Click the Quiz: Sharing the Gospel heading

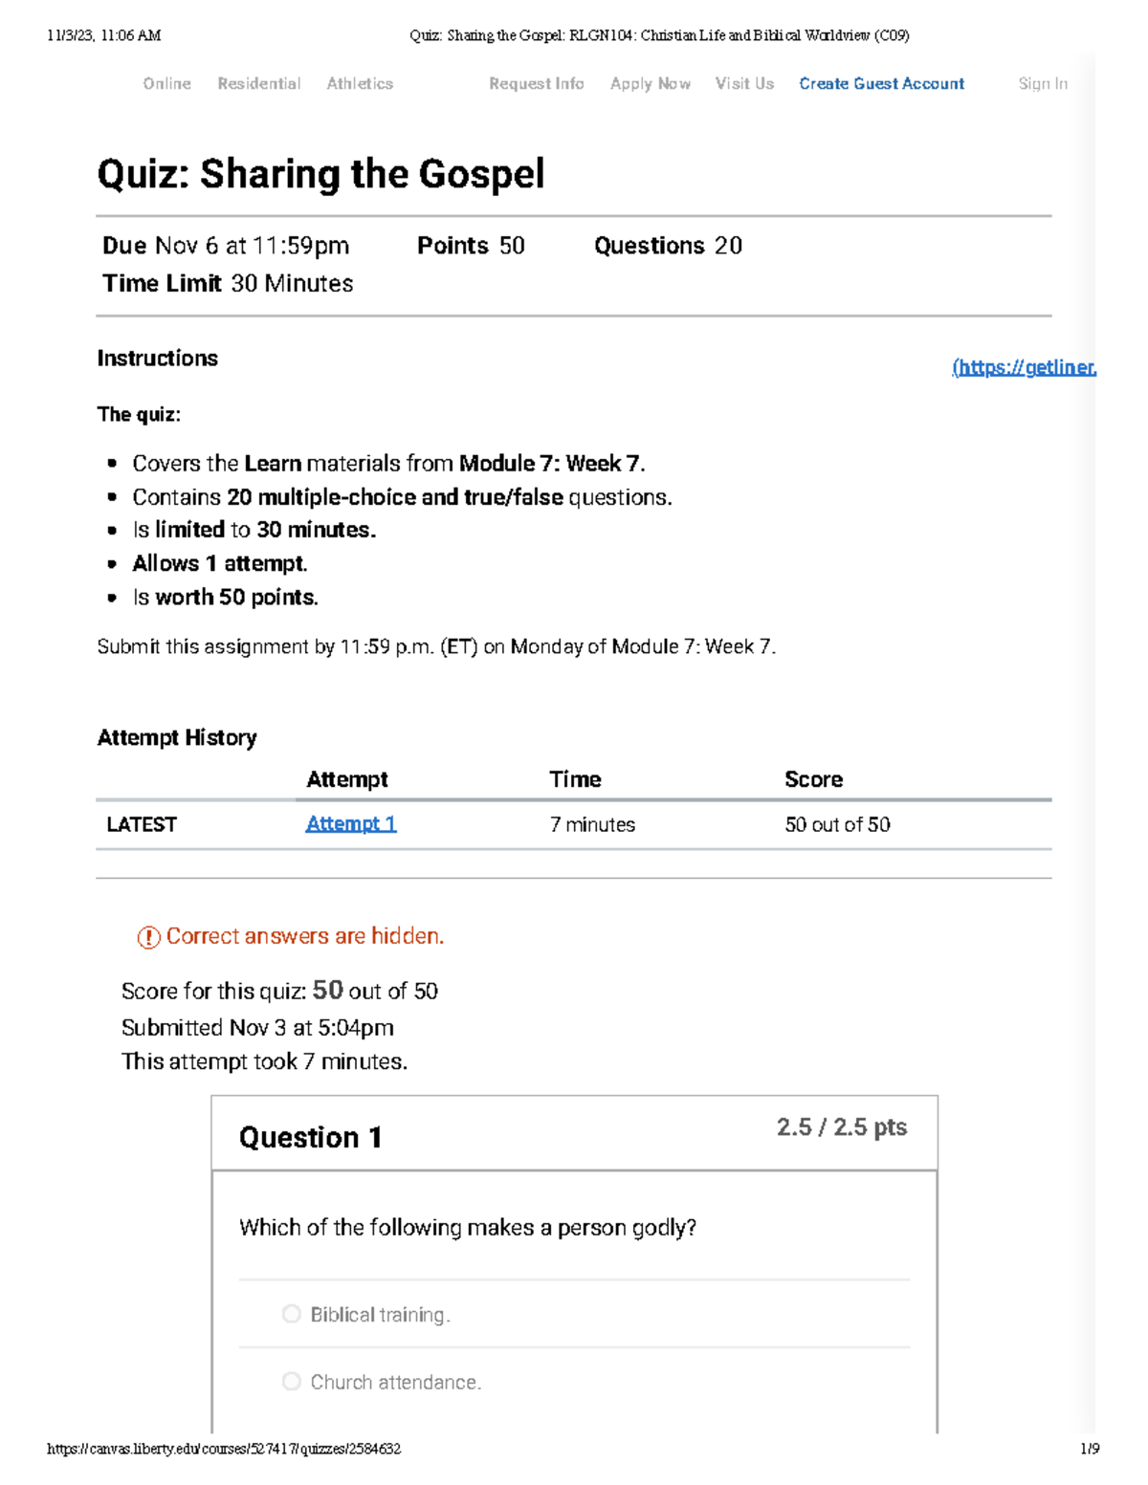click(x=321, y=174)
